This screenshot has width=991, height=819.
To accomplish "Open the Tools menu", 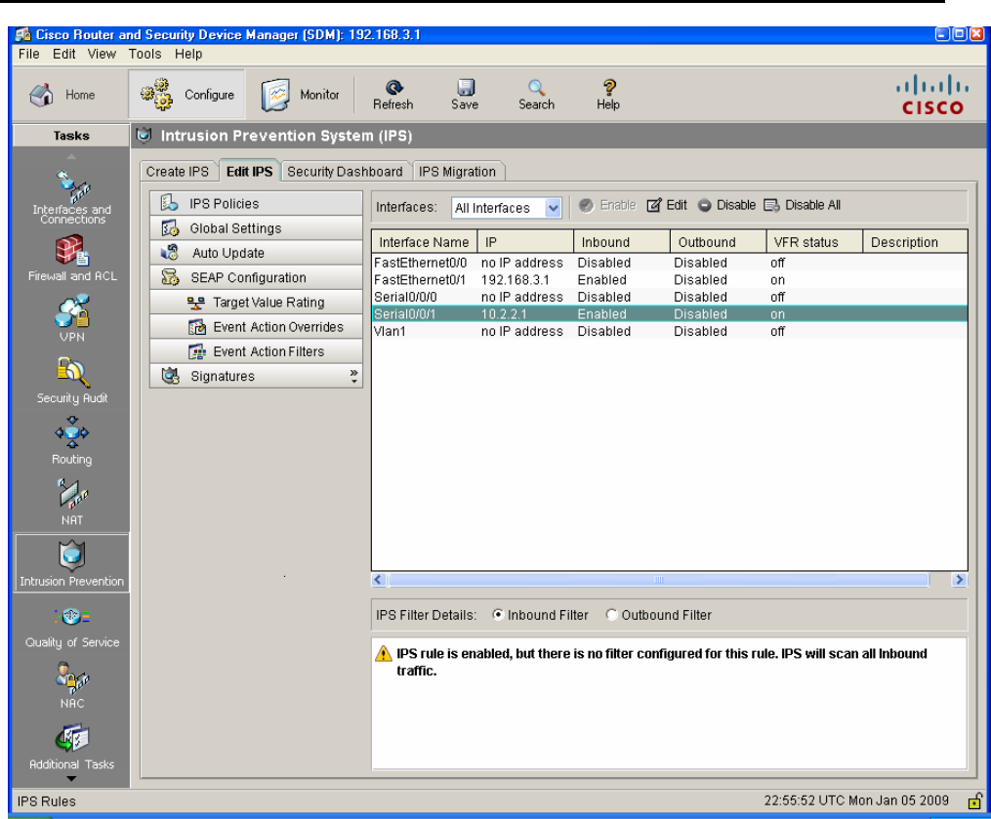I will 145,55.
